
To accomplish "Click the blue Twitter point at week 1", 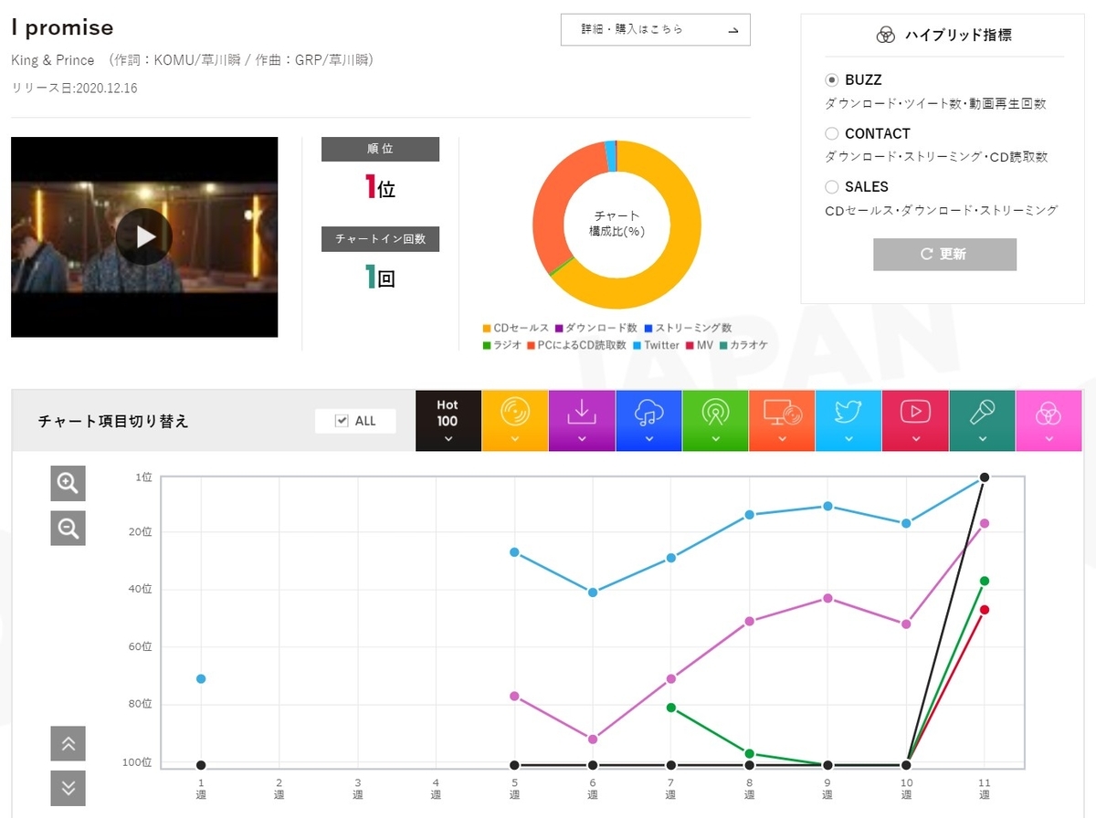I will click(201, 678).
